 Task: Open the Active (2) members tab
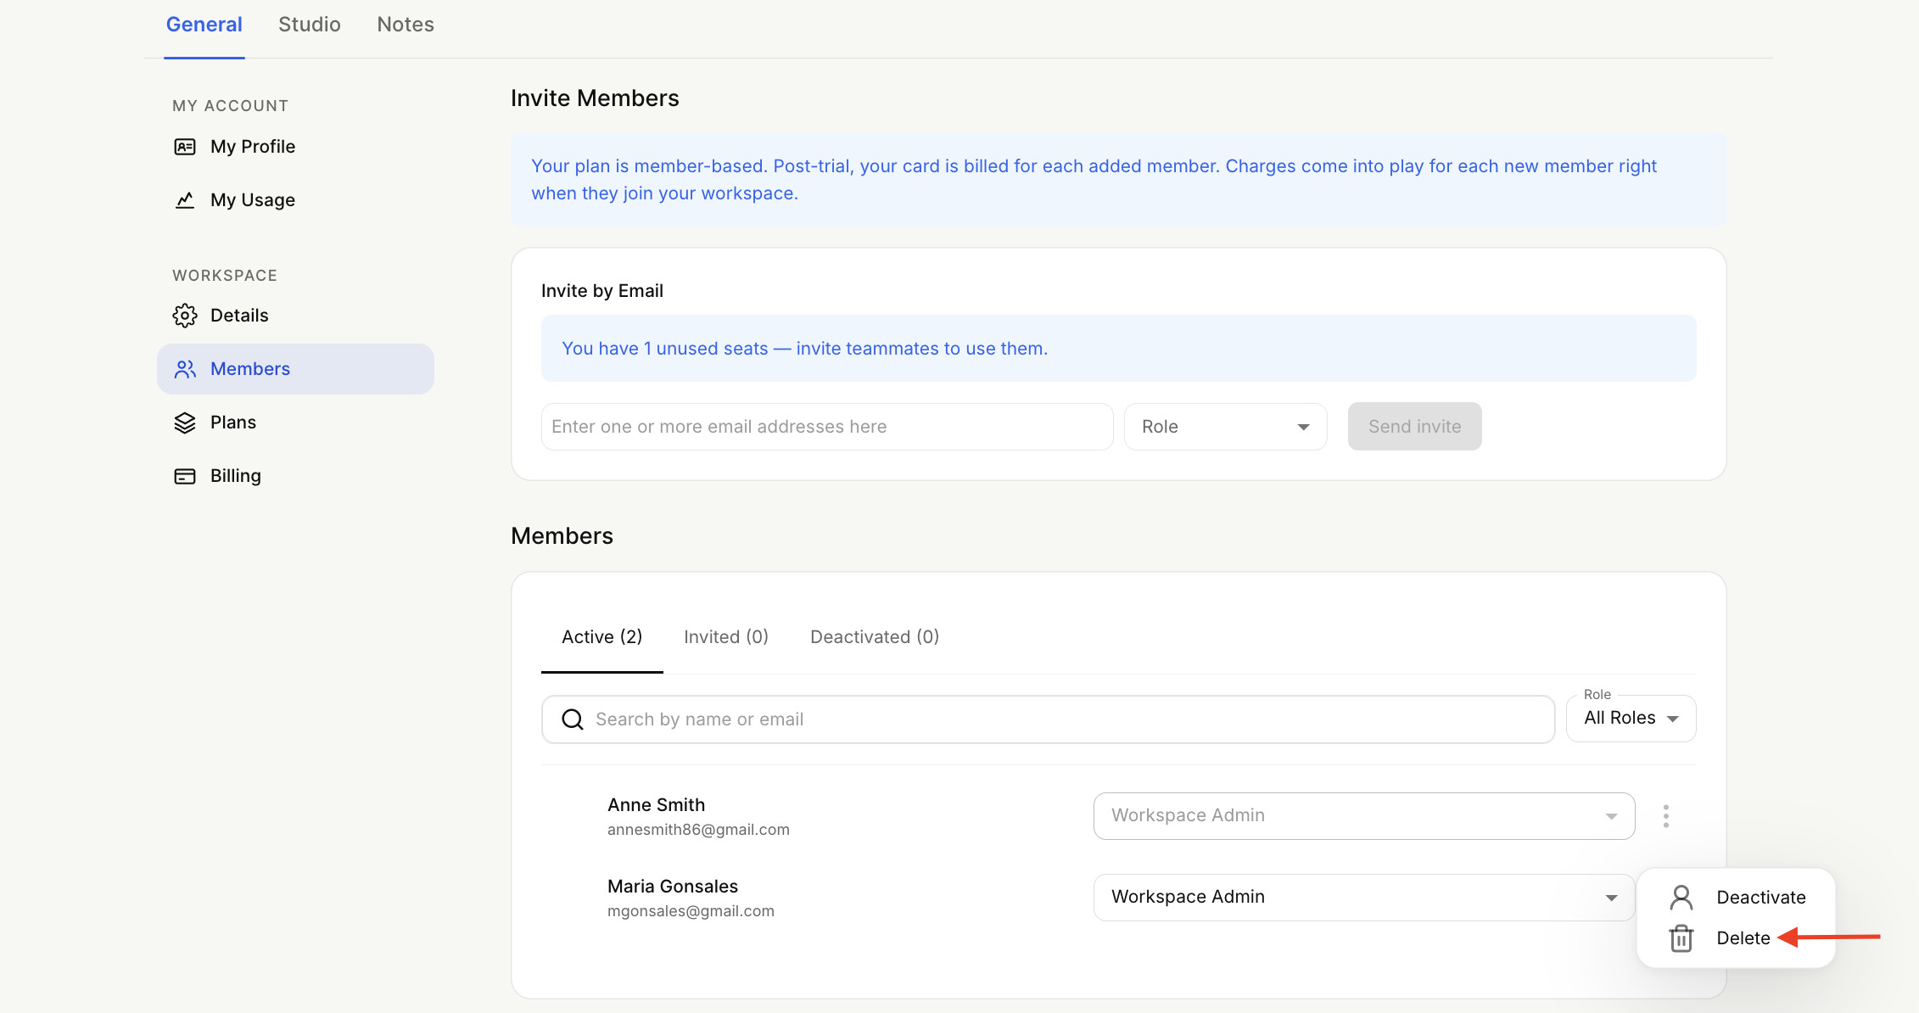(602, 637)
